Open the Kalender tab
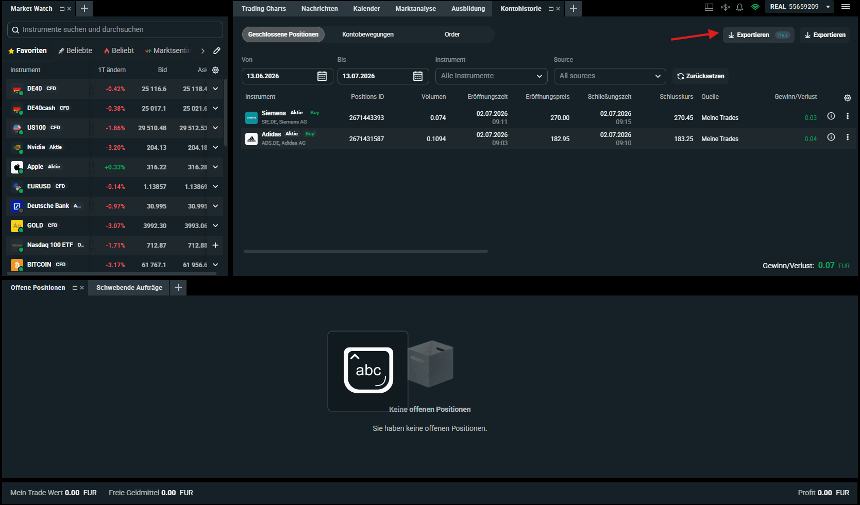 (x=366, y=9)
